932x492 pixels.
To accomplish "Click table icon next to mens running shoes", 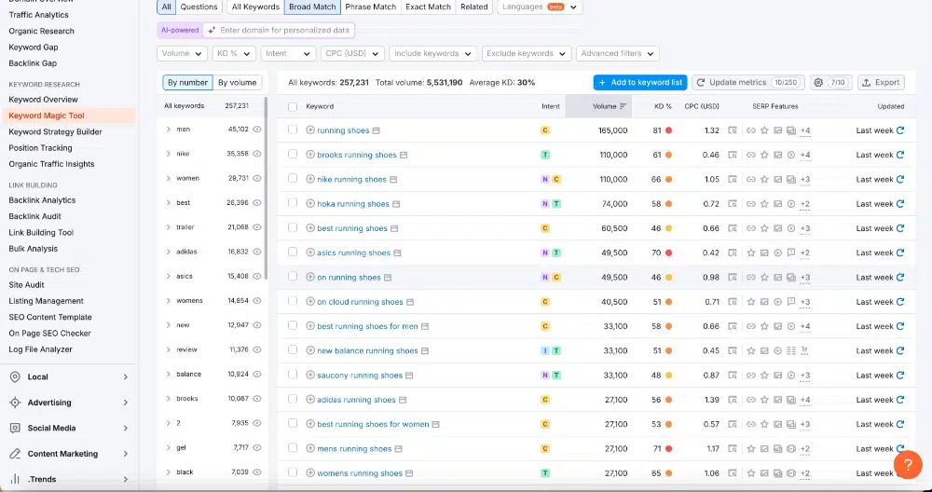I will click(x=398, y=449).
